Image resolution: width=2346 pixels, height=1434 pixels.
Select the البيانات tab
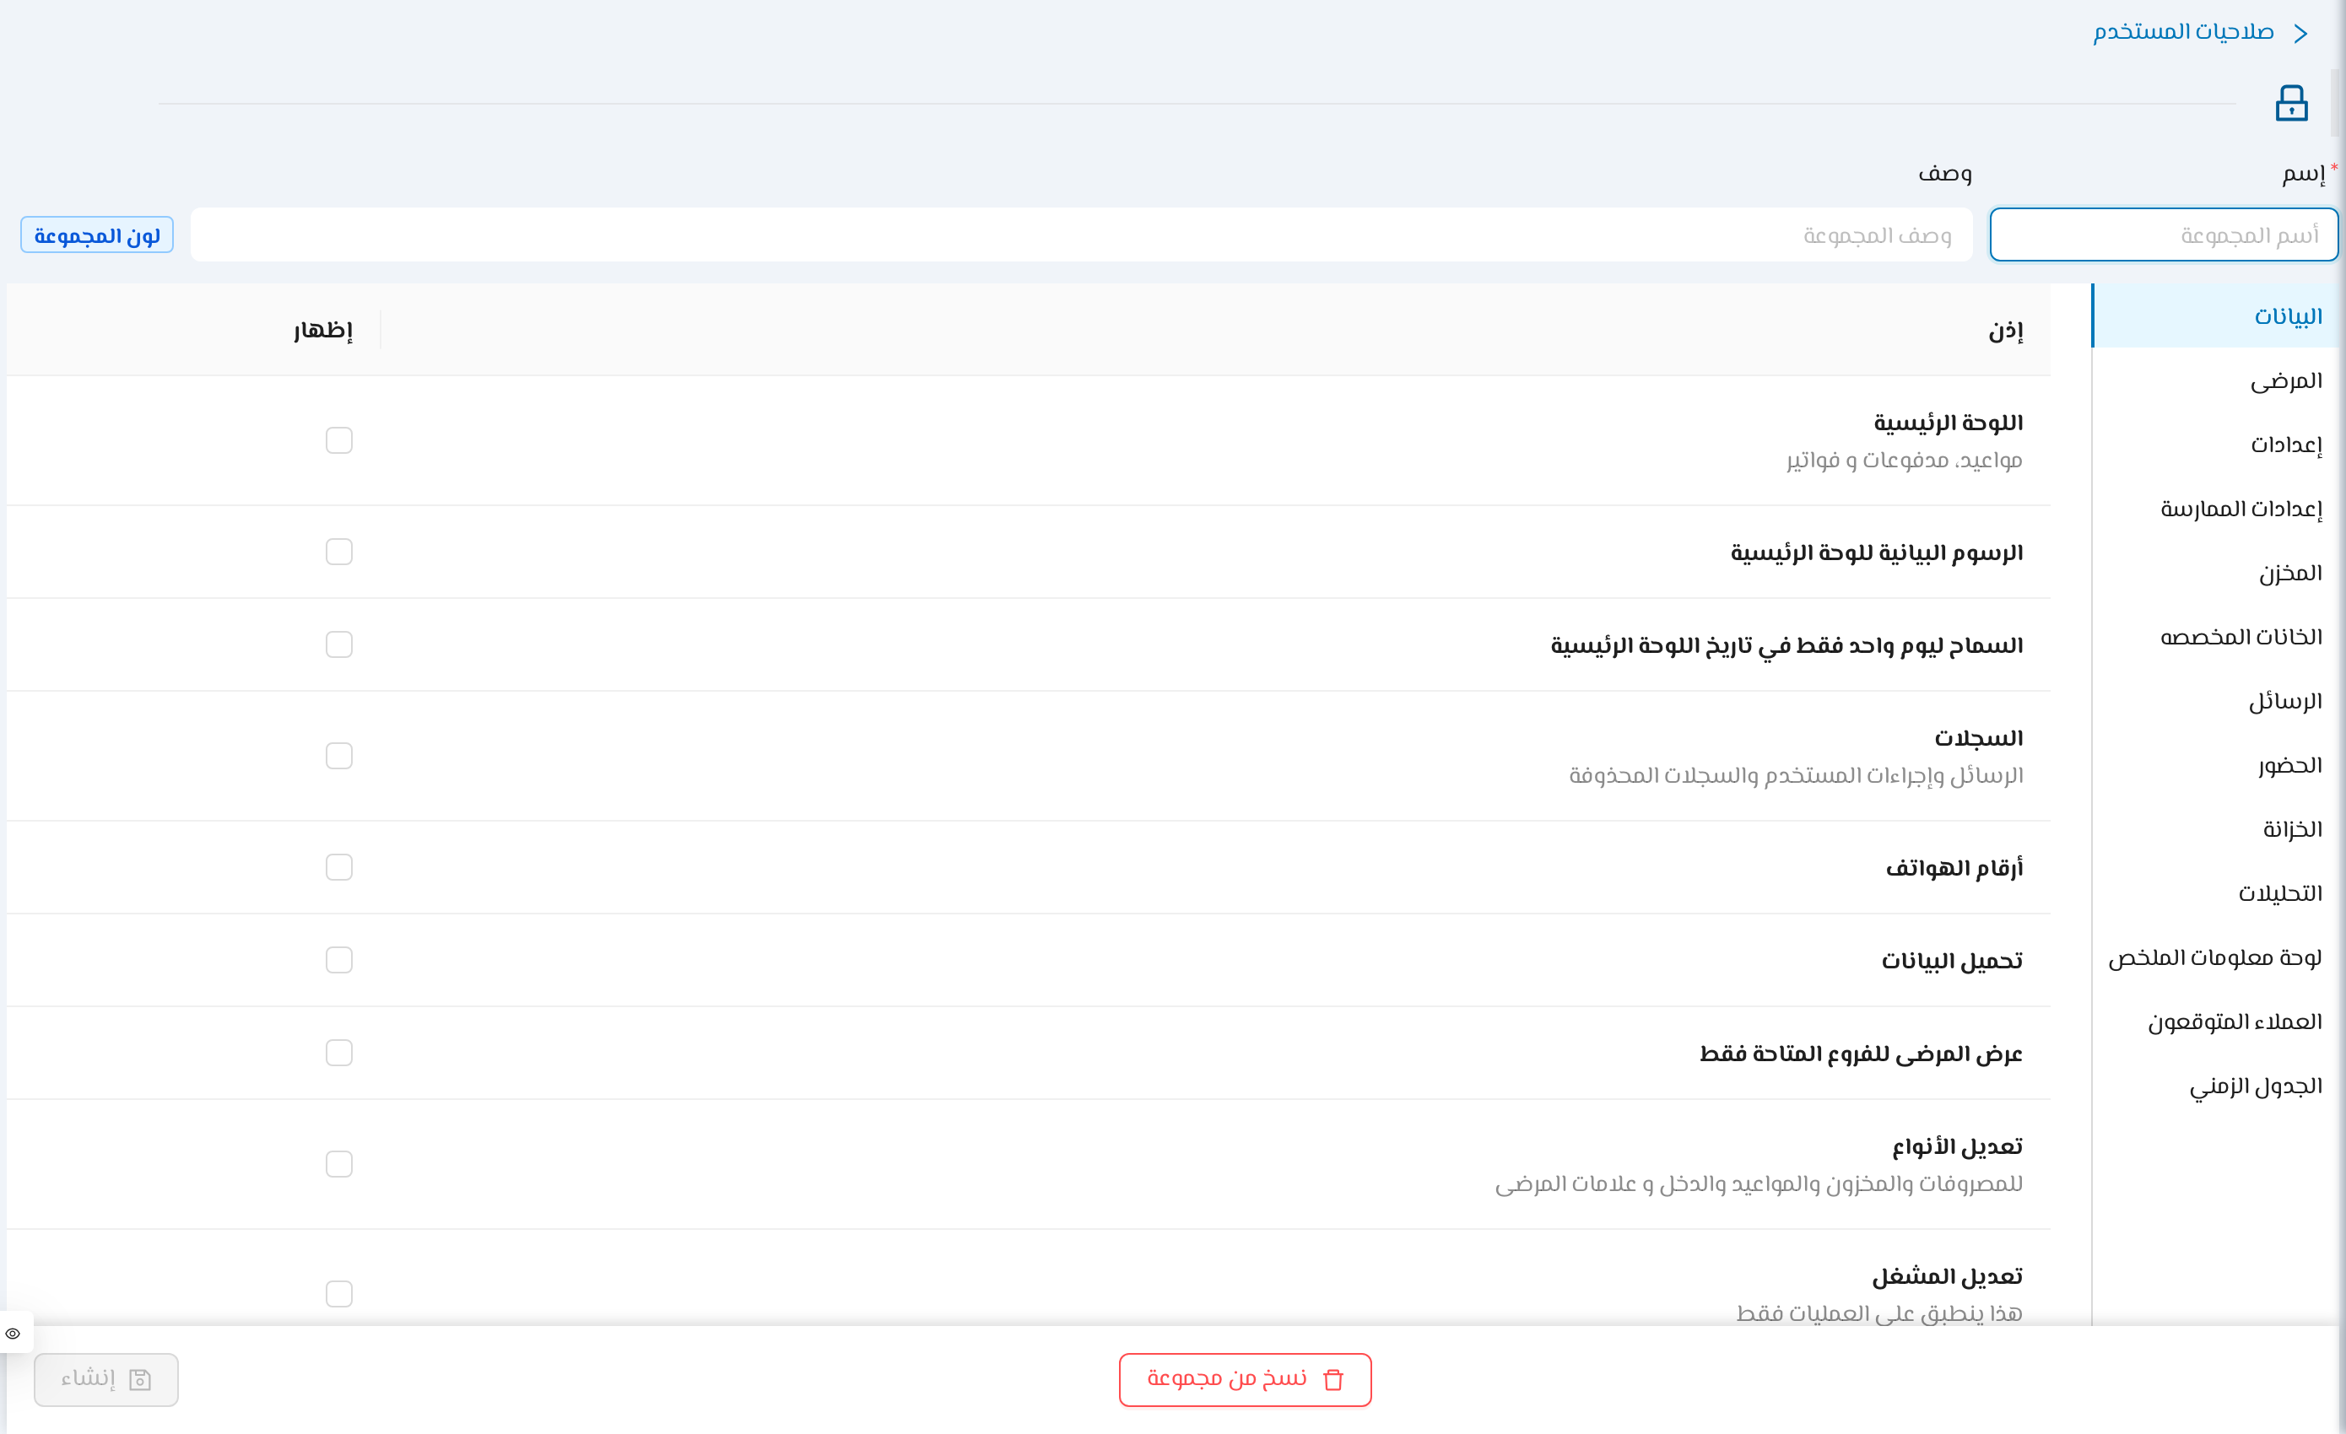coord(2217,316)
